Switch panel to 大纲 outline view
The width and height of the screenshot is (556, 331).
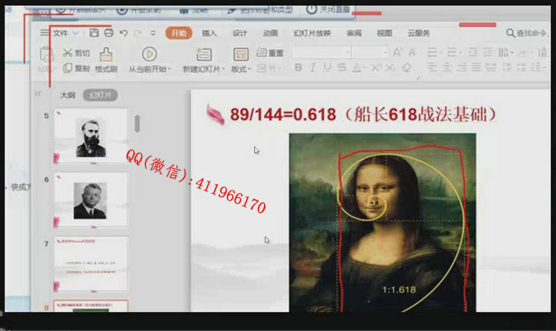pyautogui.click(x=67, y=96)
